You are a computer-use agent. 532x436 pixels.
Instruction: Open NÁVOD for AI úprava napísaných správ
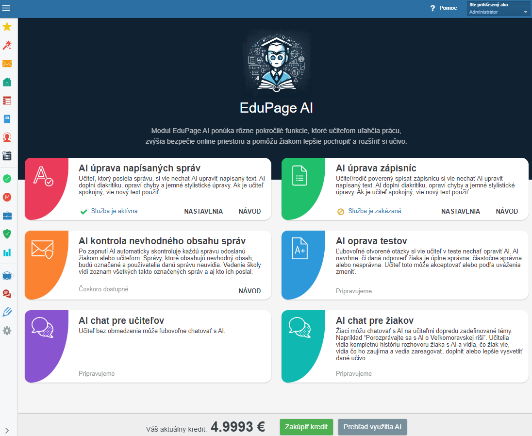[x=249, y=211]
